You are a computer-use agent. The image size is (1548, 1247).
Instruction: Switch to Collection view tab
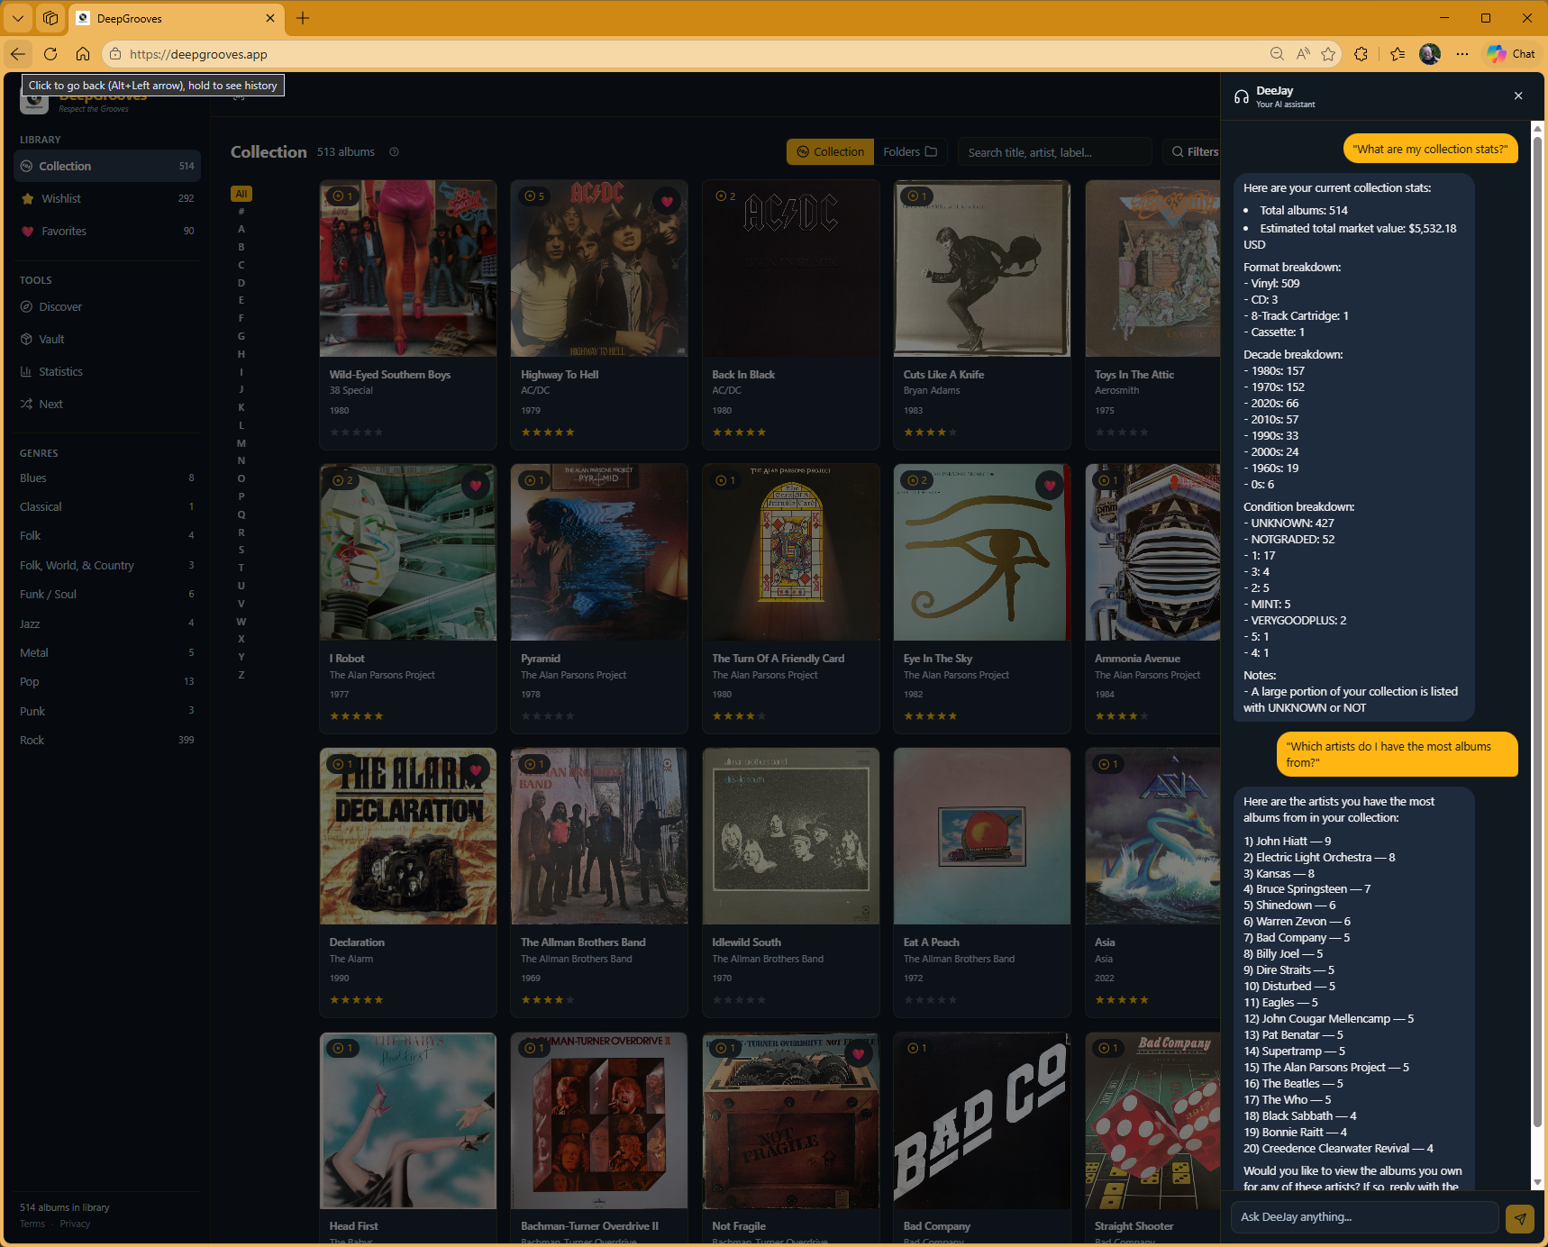point(830,151)
